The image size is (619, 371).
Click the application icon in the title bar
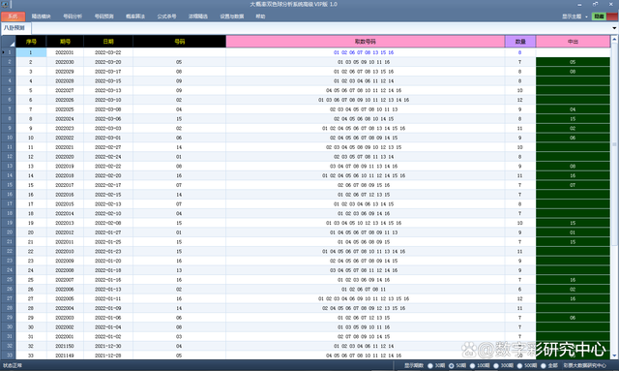[x=5, y=4]
